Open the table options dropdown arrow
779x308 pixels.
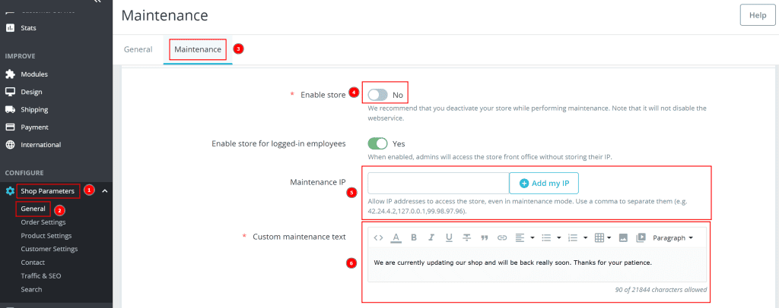pyautogui.click(x=609, y=237)
